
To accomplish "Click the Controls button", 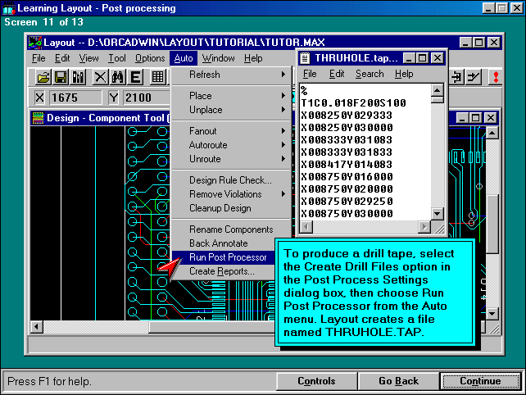I will [316, 381].
